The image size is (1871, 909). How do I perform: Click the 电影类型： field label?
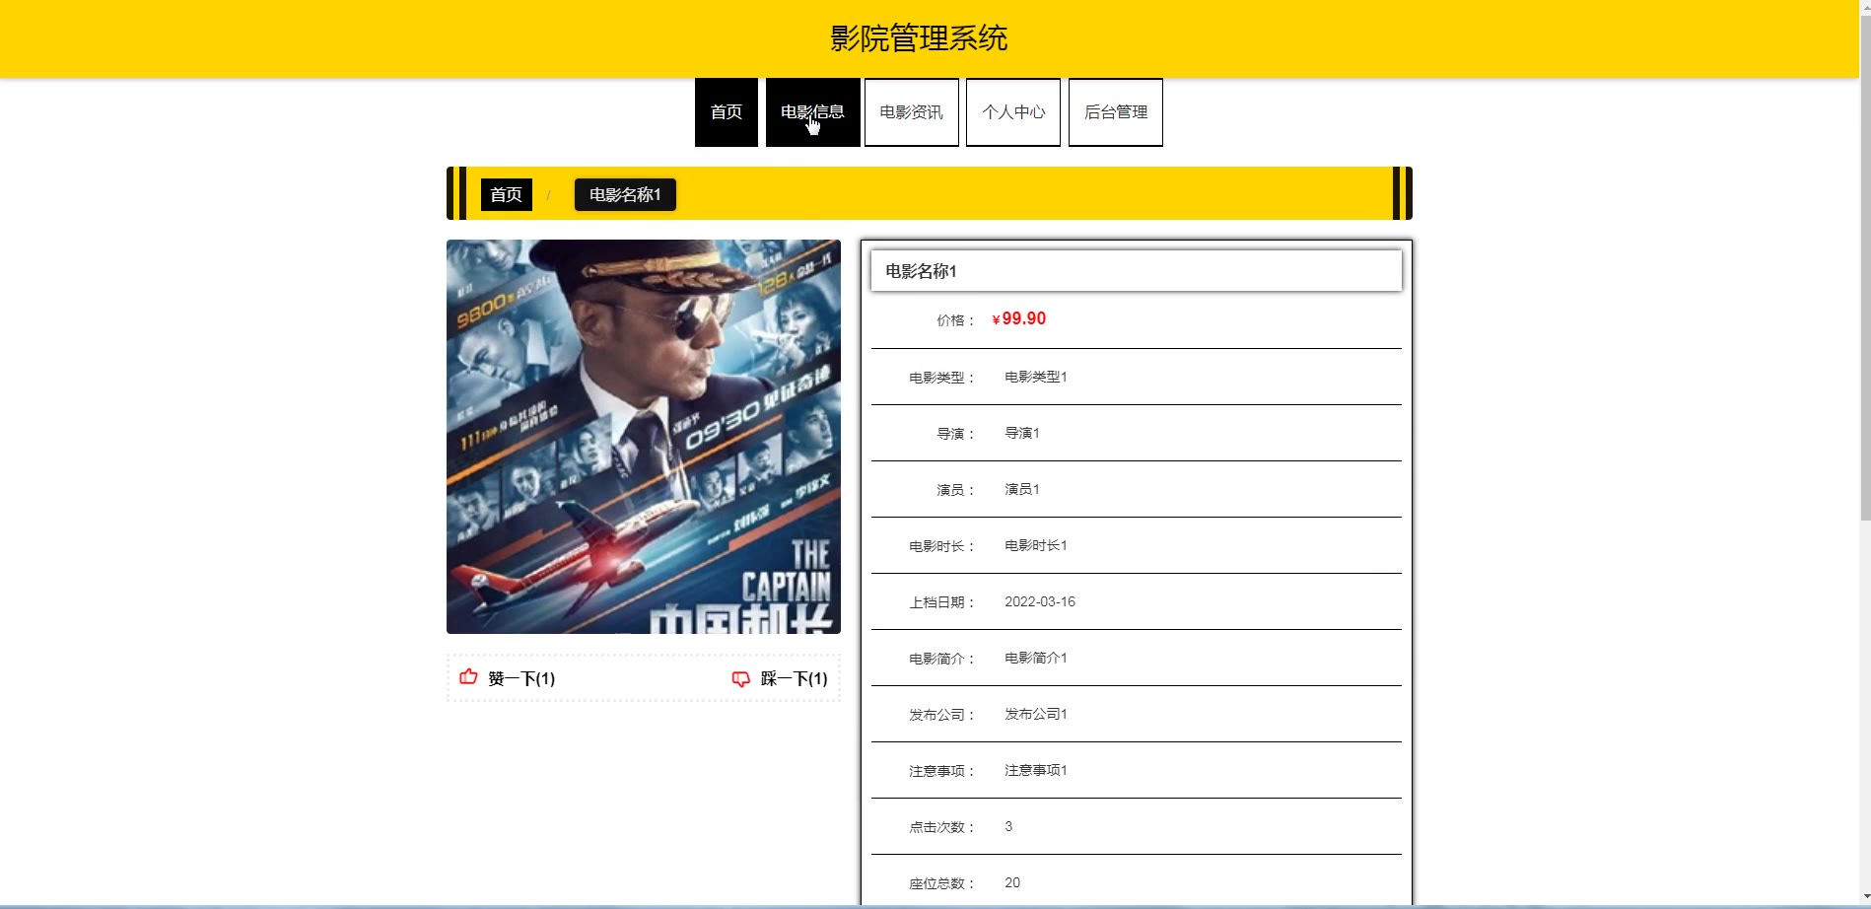pos(942,378)
